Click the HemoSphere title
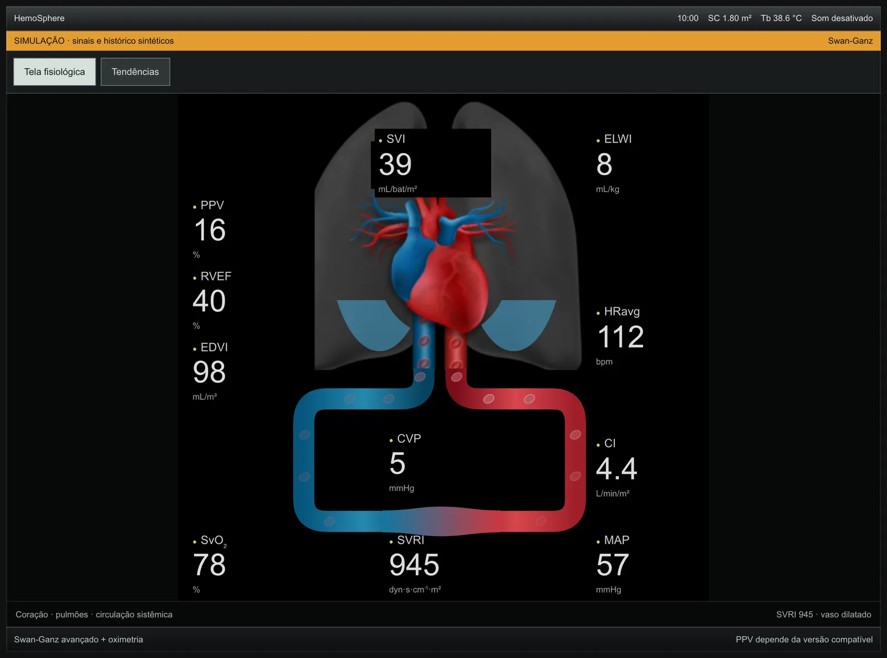This screenshot has height=658, width=887. coord(39,18)
